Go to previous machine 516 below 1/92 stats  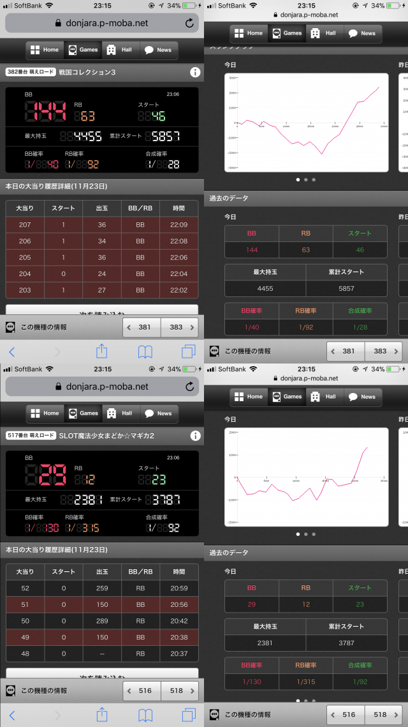[x=345, y=714]
